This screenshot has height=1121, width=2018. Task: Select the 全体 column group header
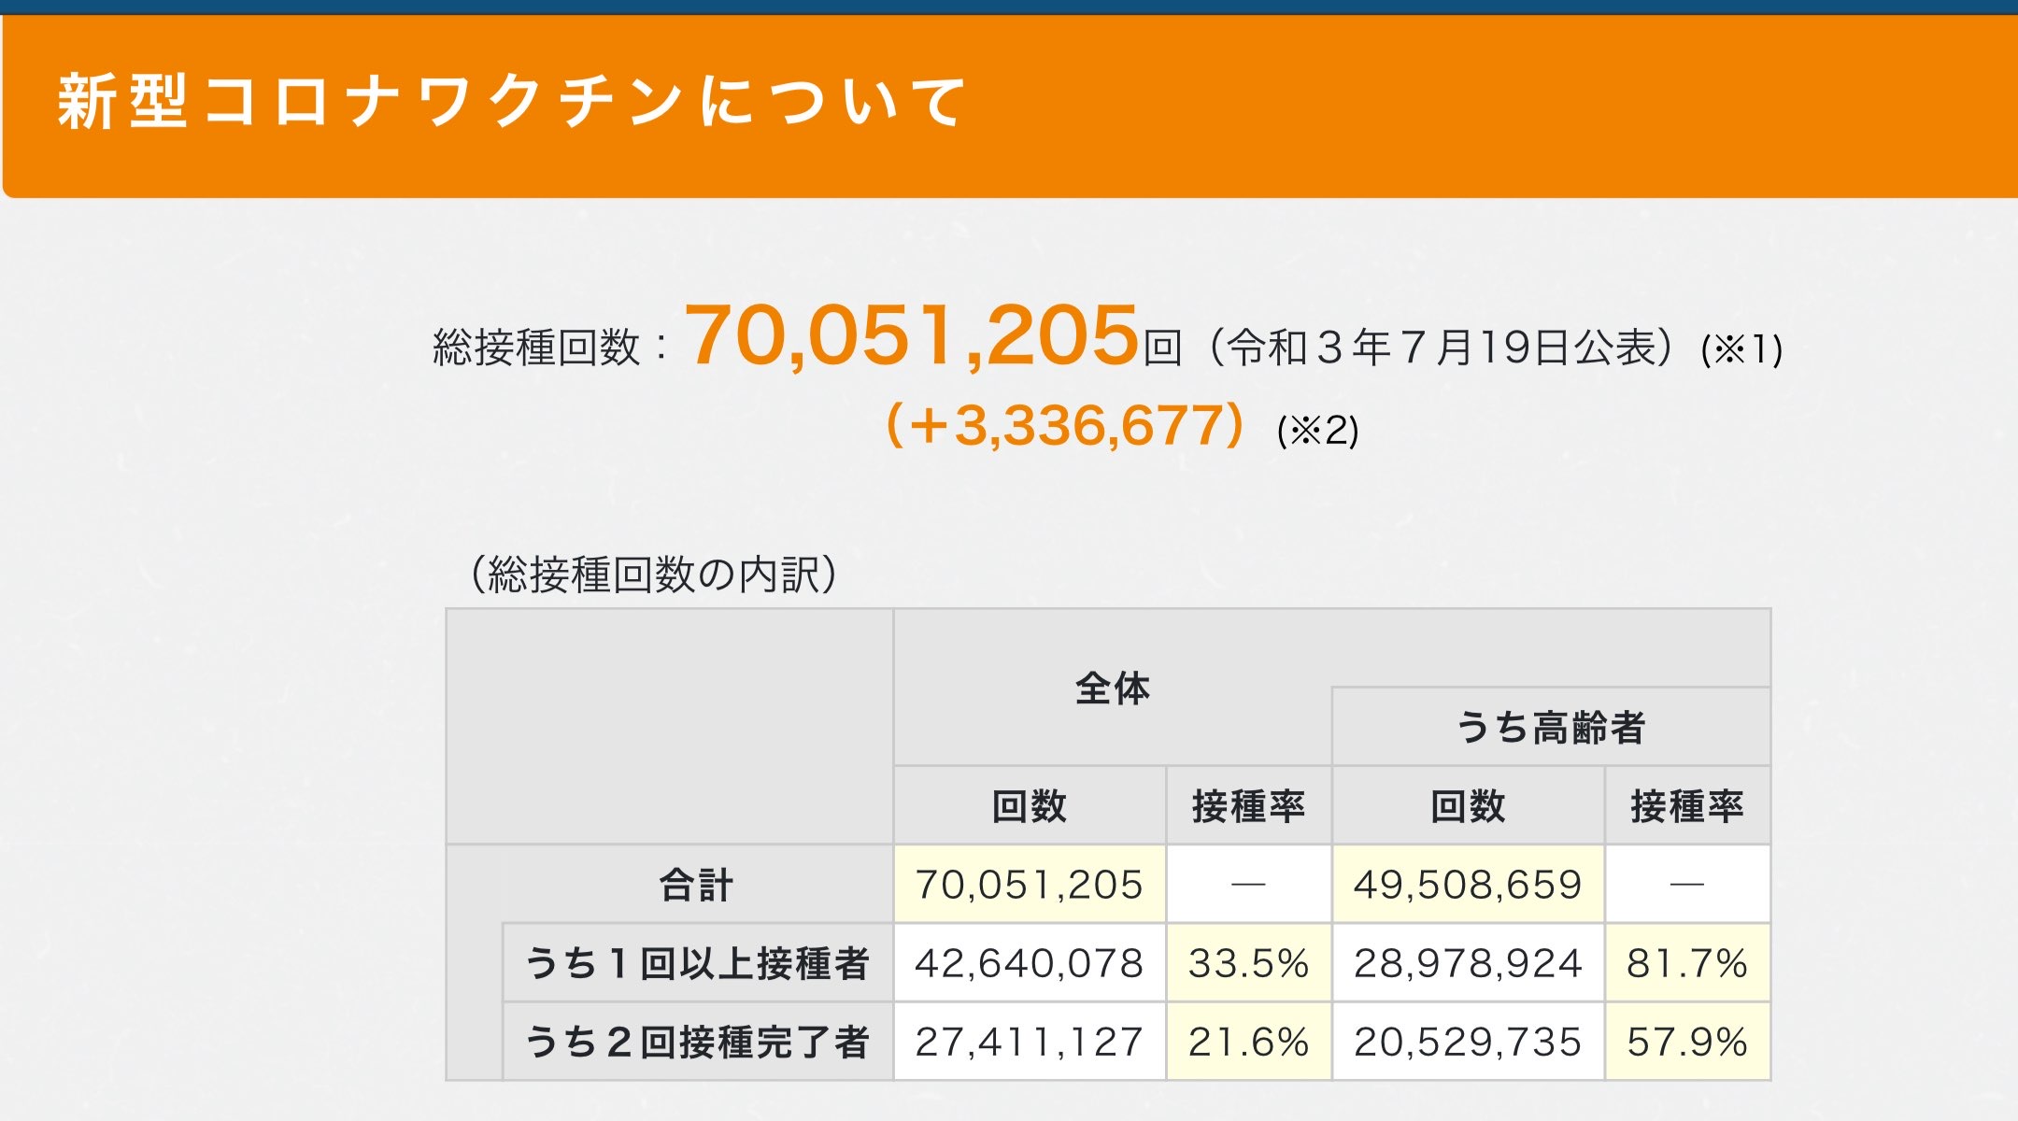[1112, 688]
